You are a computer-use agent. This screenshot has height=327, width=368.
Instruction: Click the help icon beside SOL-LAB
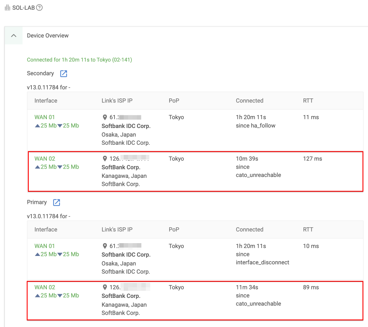(x=39, y=8)
